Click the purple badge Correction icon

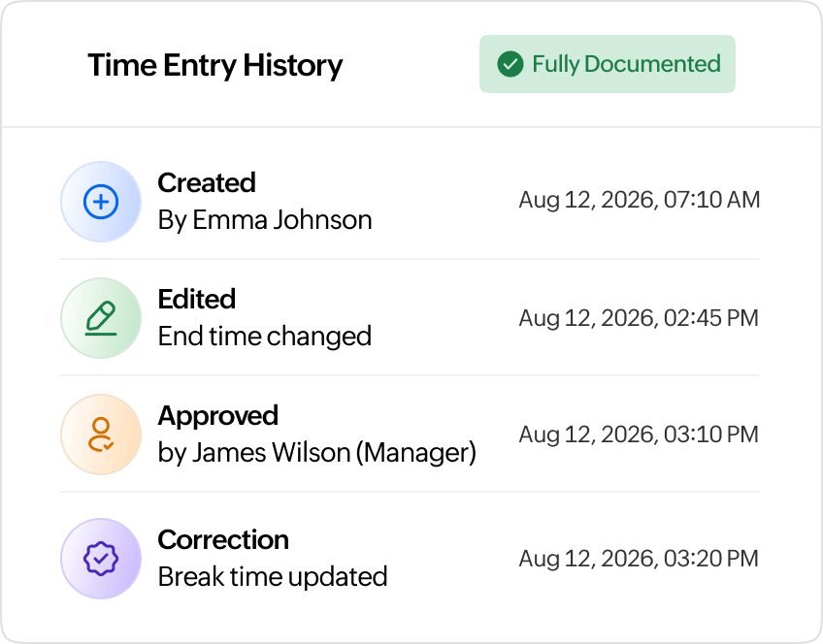pyautogui.click(x=101, y=559)
